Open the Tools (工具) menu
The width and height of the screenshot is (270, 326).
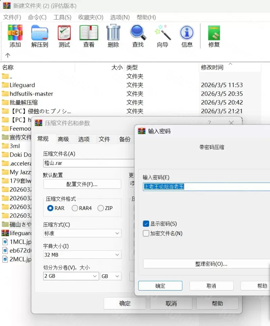pyautogui.click(x=62, y=17)
